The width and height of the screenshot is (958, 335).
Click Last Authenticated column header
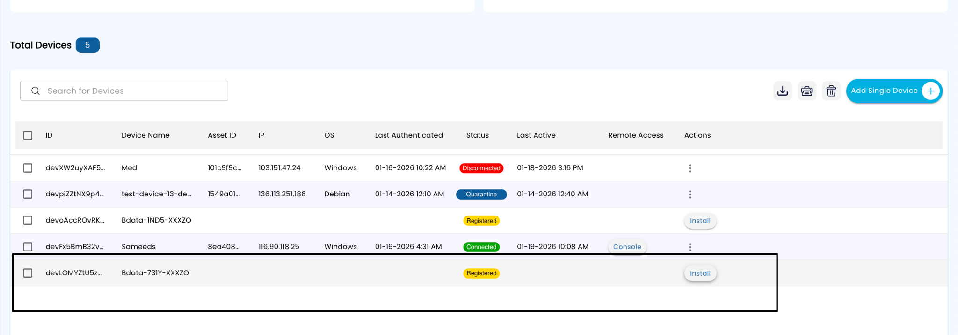[x=409, y=135]
